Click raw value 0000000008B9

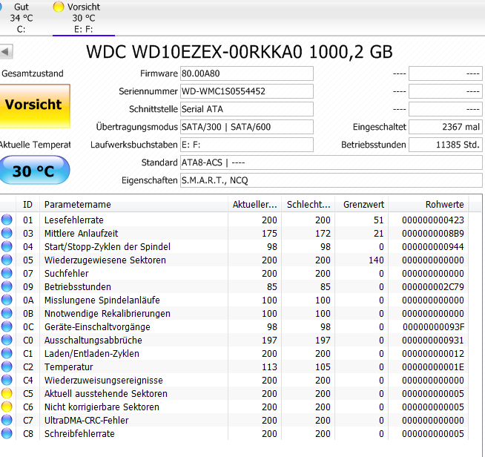point(433,233)
